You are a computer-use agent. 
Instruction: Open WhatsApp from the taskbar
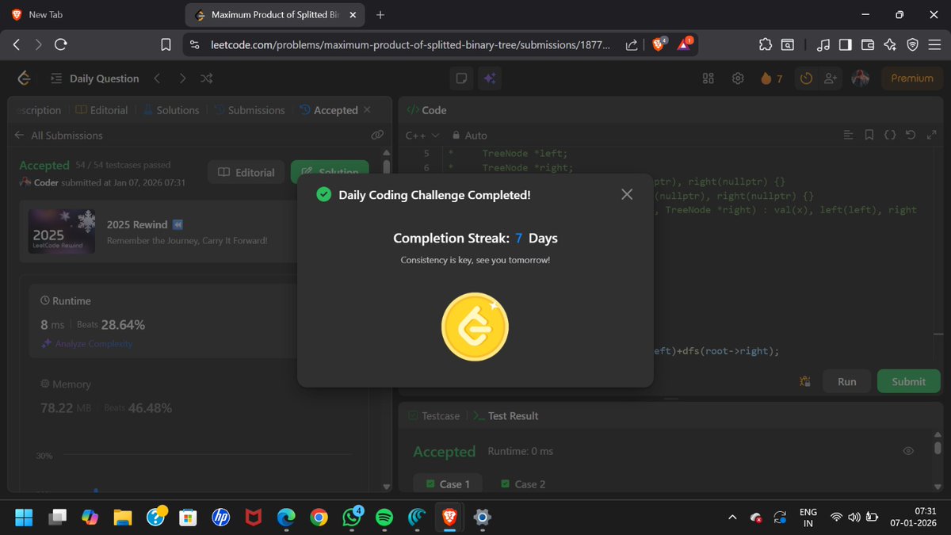(x=351, y=518)
